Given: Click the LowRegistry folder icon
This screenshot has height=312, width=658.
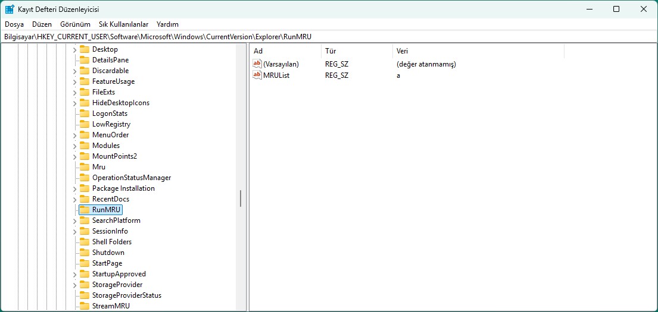Looking at the screenshot, I should tap(85, 124).
